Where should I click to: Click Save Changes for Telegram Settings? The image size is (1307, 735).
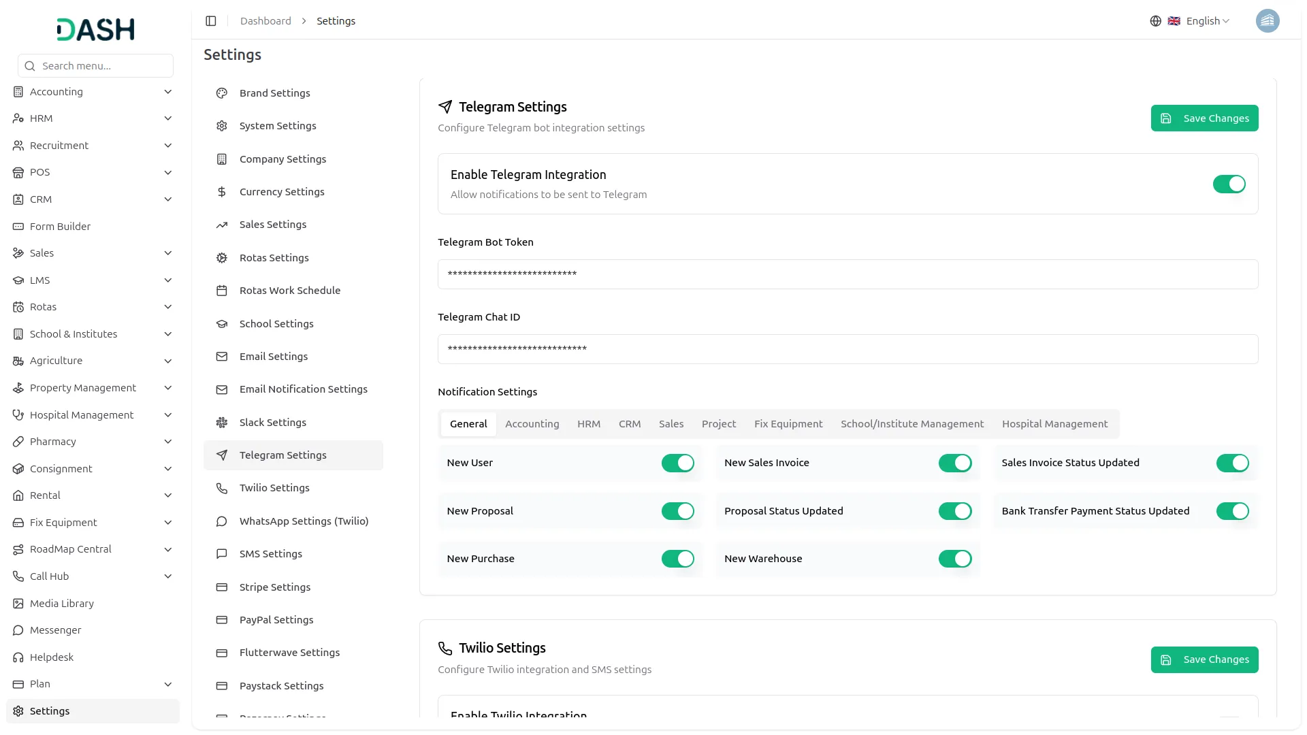coord(1204,118)
